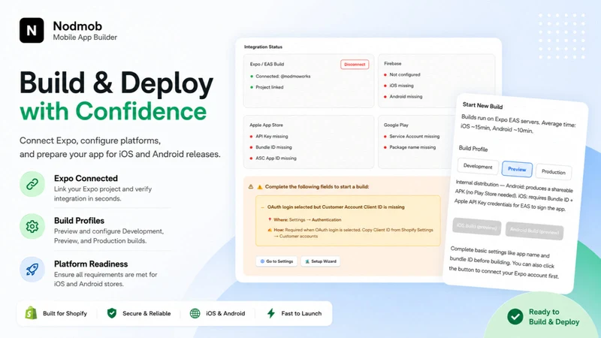
Task: Click the "Google Play" card title
Action: pos(396,125)
